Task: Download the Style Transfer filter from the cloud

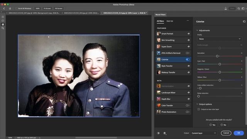Action: pyautogui.click(x=188, y=66)
